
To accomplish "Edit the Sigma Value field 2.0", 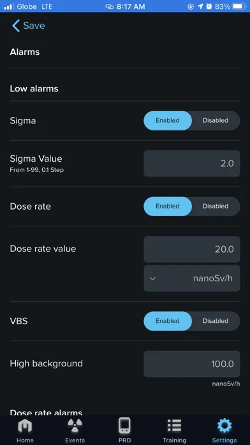I will pos(192,164).
